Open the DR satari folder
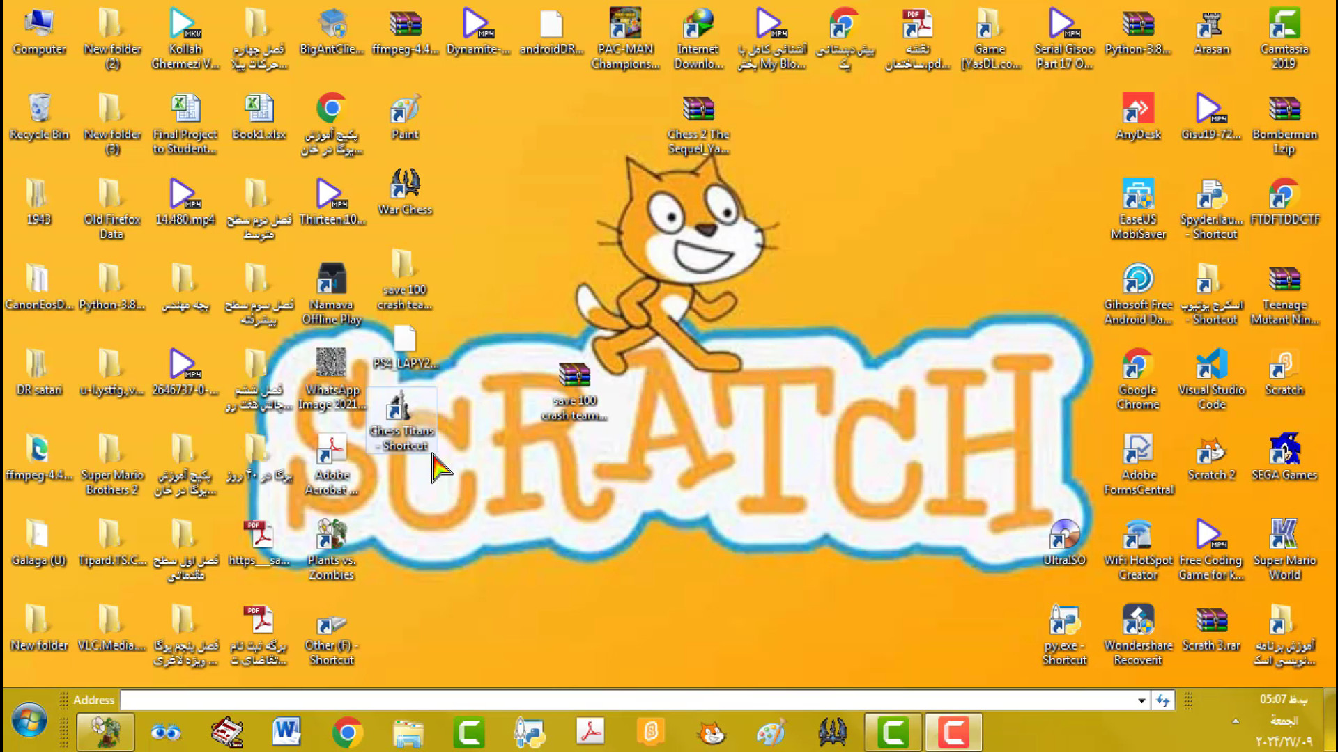 pyautogui.click(x=39, y=373)
